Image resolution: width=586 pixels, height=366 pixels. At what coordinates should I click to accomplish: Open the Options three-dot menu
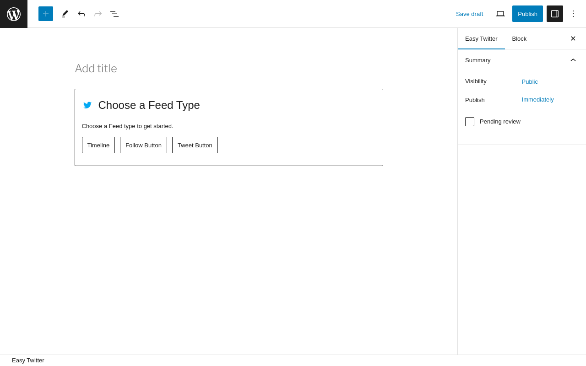click(x=573, y=14)
